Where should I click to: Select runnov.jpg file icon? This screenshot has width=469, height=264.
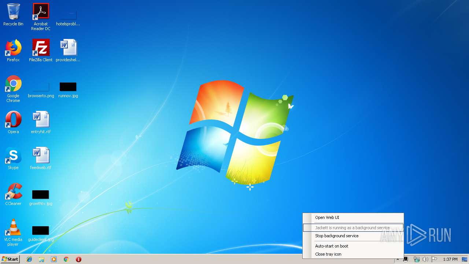68,89
